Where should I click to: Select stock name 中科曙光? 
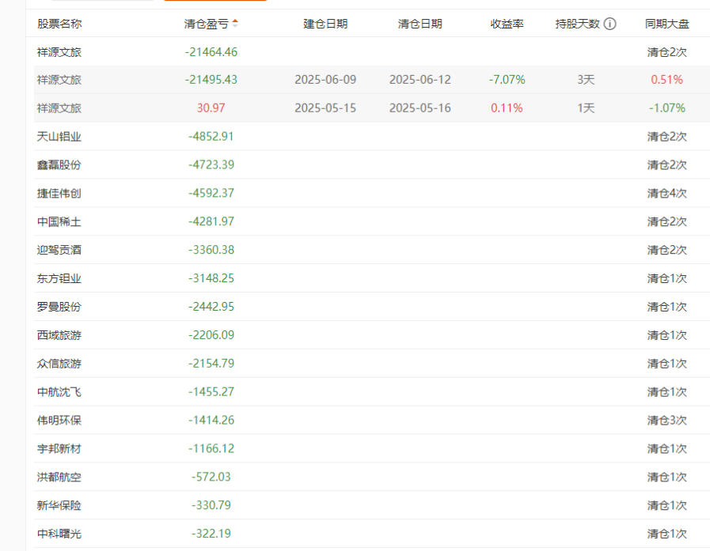pyautogui.click(x=59, y=534)
